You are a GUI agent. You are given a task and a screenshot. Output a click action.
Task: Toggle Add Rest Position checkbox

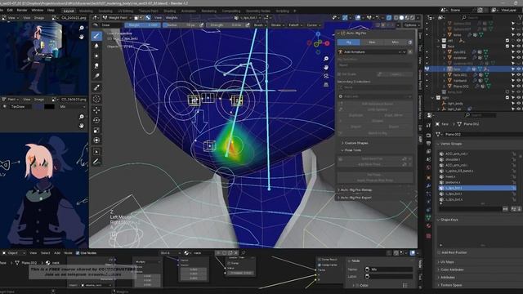(439, 252)
